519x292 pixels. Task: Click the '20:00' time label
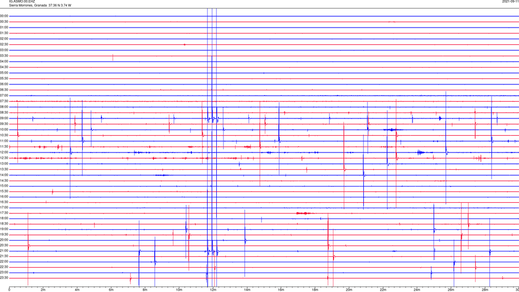point(4,240)
